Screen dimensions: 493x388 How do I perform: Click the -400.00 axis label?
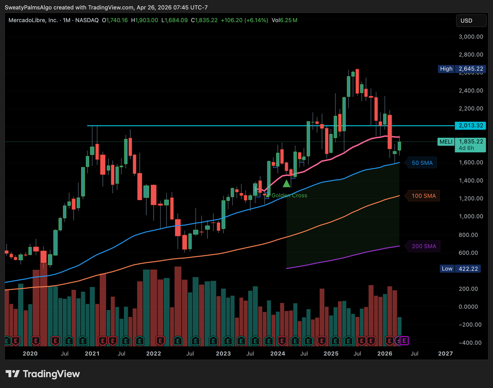471,343
